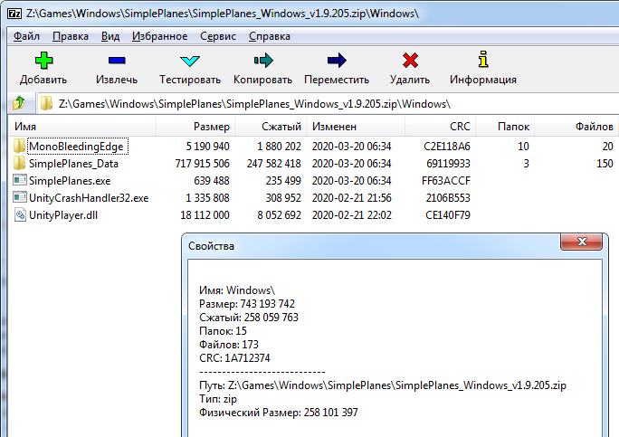Click the Размер: 743 193 742 line
This screenshot has height=437, width=619.
click(x=247, y=304)
